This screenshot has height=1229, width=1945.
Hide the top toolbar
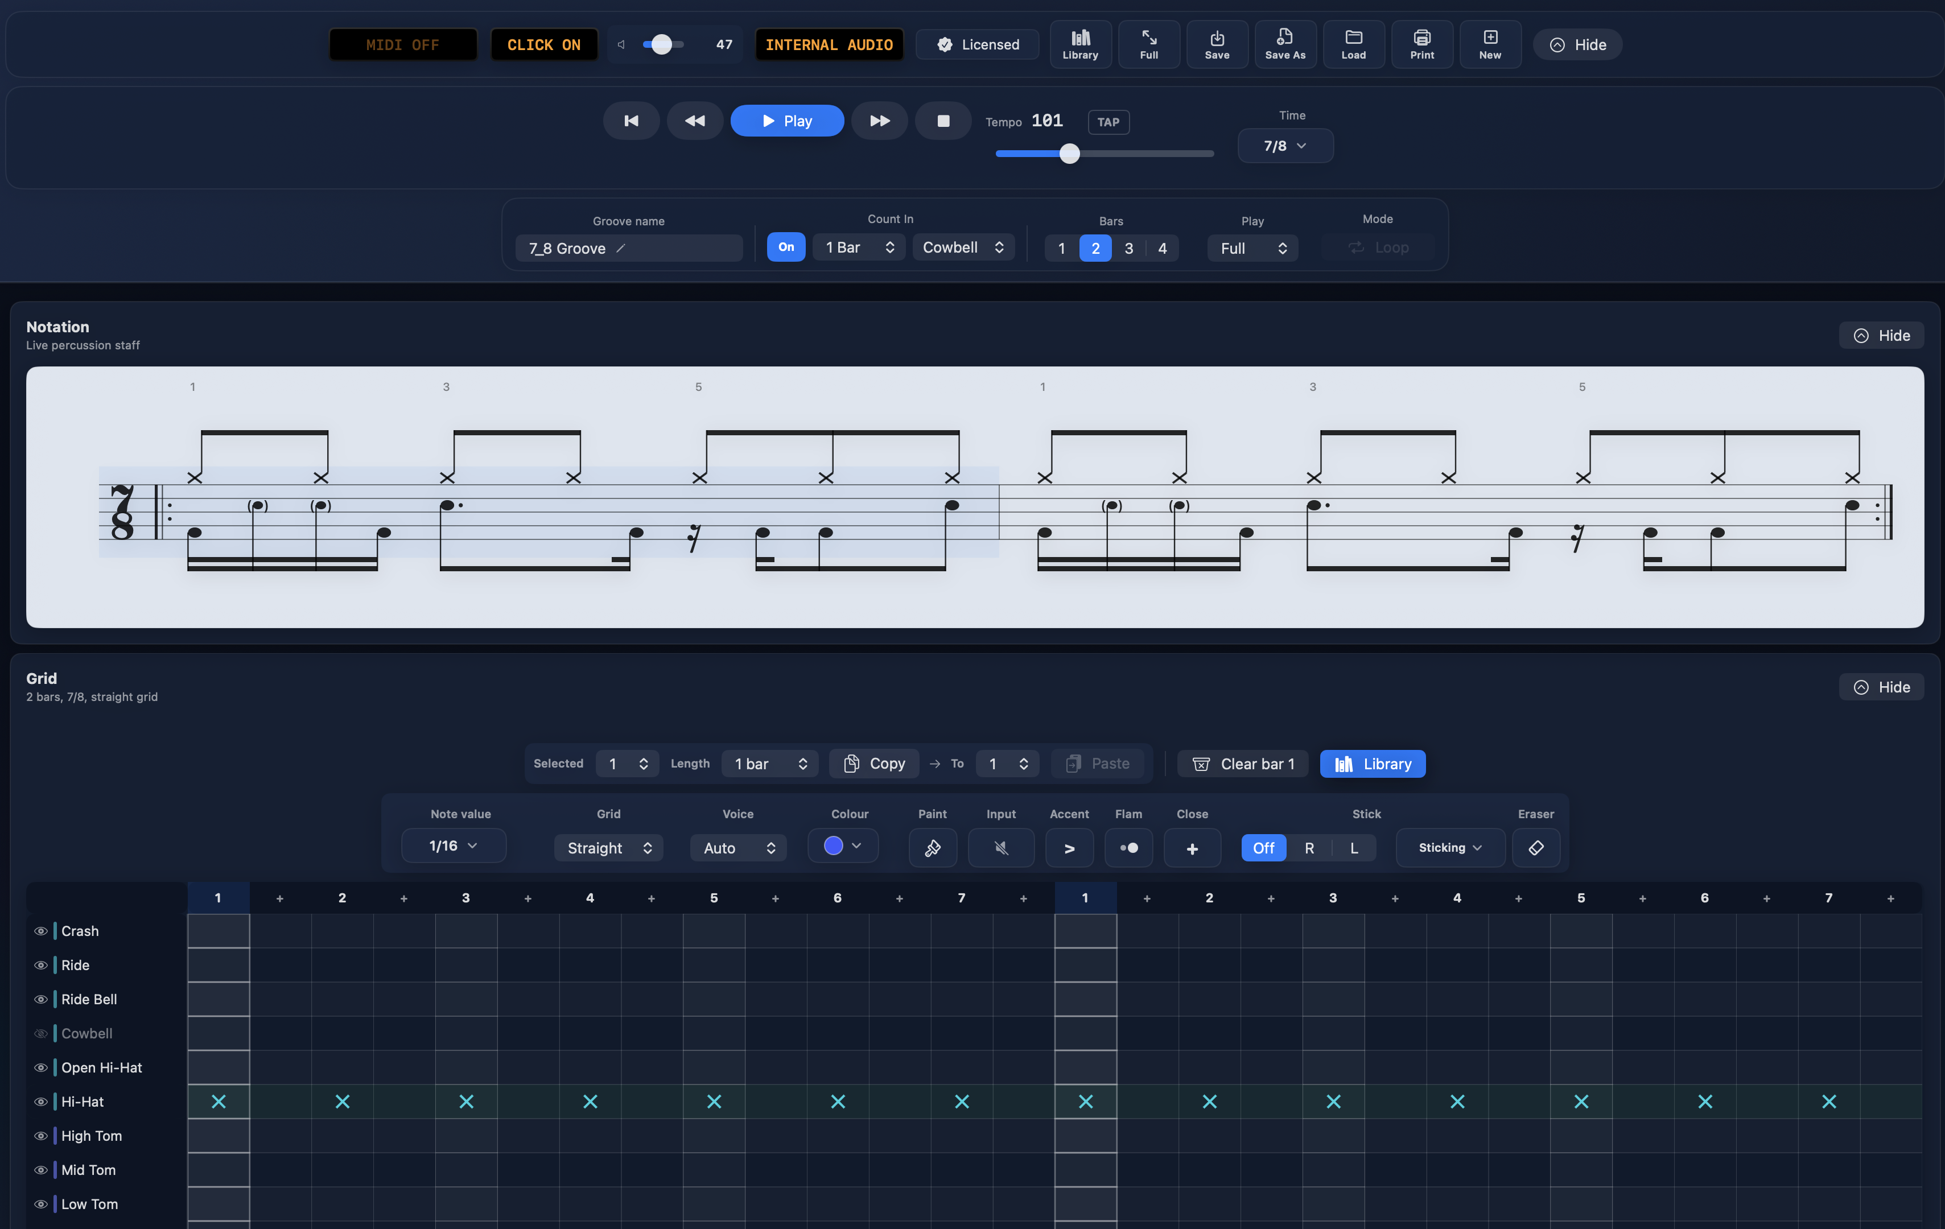coord(1577,45)
